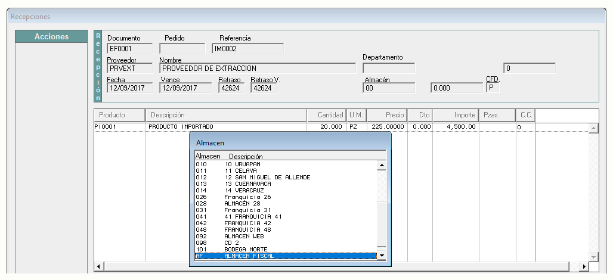Select Franquicia 26 in the list
This screenshot has height=280, width=613.
point(286,197)
